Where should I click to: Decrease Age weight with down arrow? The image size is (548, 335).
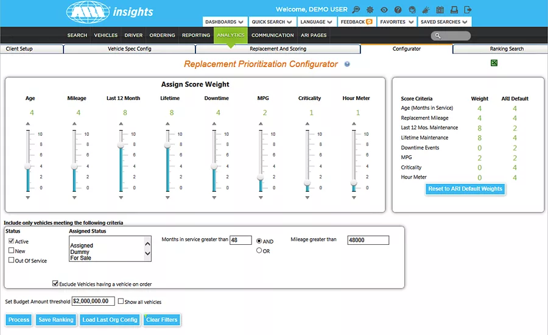28,197
